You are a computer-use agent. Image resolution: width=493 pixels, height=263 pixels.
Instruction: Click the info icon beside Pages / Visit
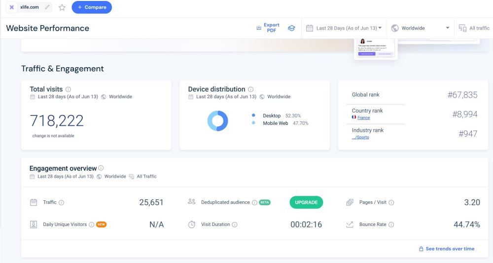click(x=391, y=202)
